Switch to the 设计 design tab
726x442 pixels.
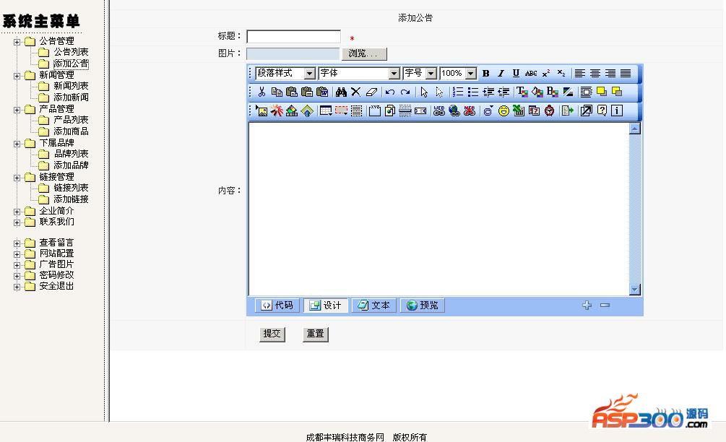326,305
